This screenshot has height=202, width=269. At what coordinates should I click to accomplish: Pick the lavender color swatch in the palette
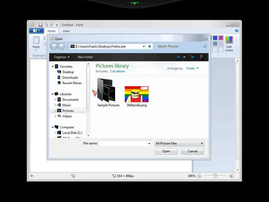(221, 44)
